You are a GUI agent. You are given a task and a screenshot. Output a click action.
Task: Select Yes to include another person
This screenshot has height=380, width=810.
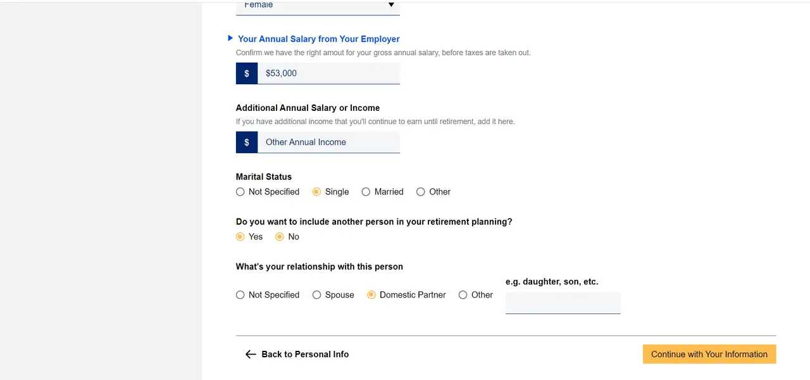[x=240, y=236]
